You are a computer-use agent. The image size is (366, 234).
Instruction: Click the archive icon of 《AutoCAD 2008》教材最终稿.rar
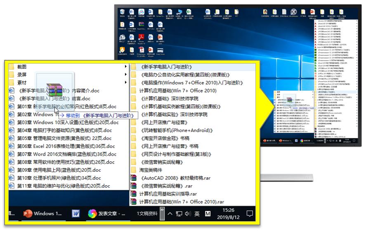point(133,178)
